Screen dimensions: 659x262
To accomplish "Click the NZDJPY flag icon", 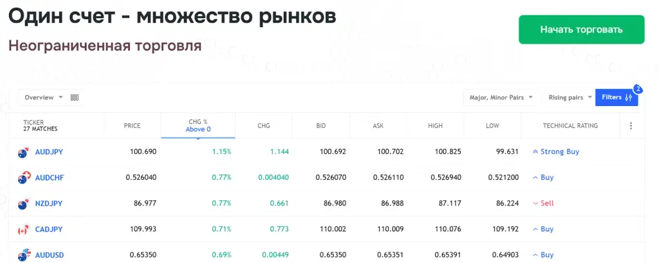I will click(x=24, y=204).
